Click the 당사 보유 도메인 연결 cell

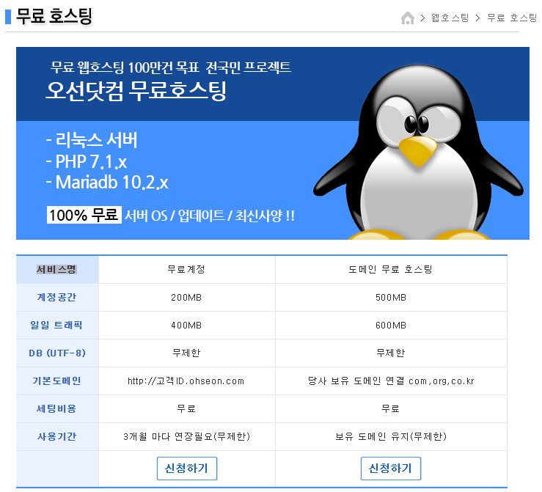[x=391, y=381]
